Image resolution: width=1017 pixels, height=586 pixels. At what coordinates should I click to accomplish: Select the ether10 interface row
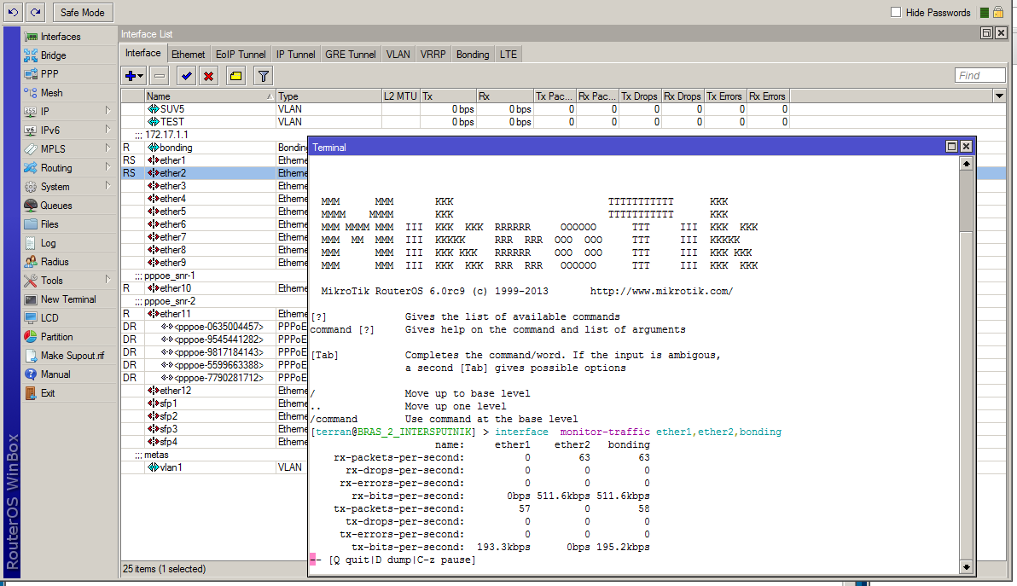pos(214,288)
